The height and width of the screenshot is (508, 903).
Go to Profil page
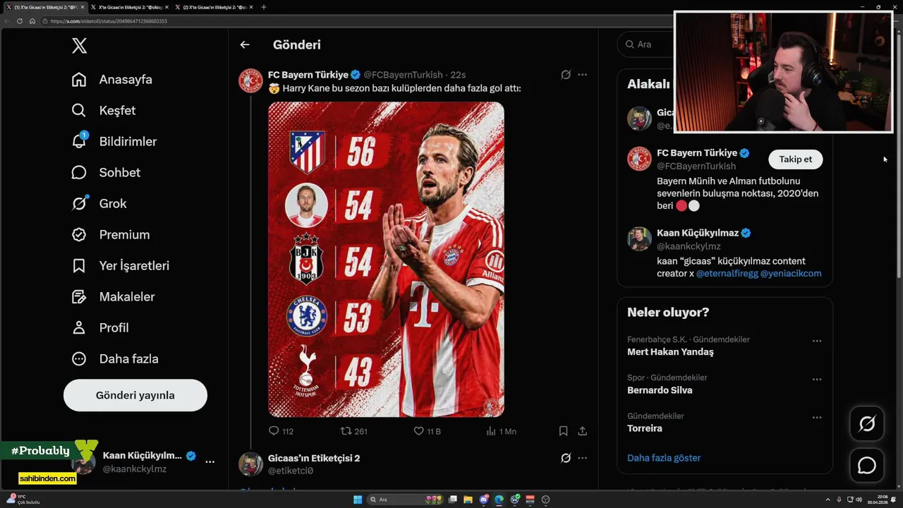pyautogui.click(x=99, y=327)
